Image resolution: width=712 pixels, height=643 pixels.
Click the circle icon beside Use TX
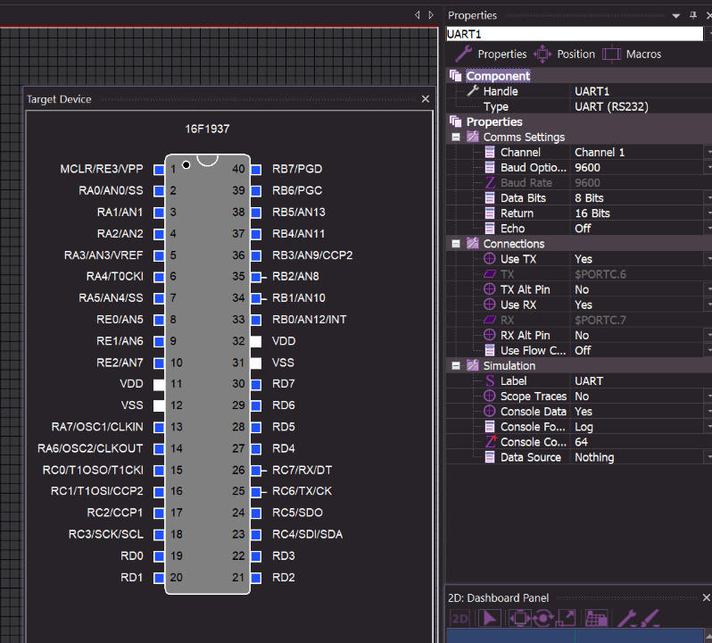tap(490, 259)
